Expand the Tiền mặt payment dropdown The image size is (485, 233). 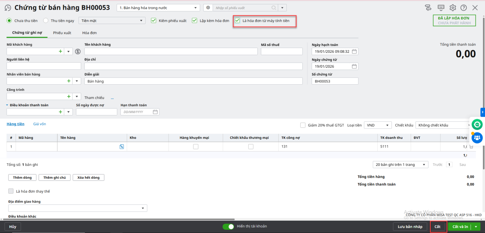tap(141, 21)
